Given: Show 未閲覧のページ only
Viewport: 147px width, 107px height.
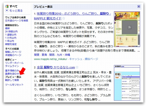Looking at the screenshot, I should tap(13, 55).
